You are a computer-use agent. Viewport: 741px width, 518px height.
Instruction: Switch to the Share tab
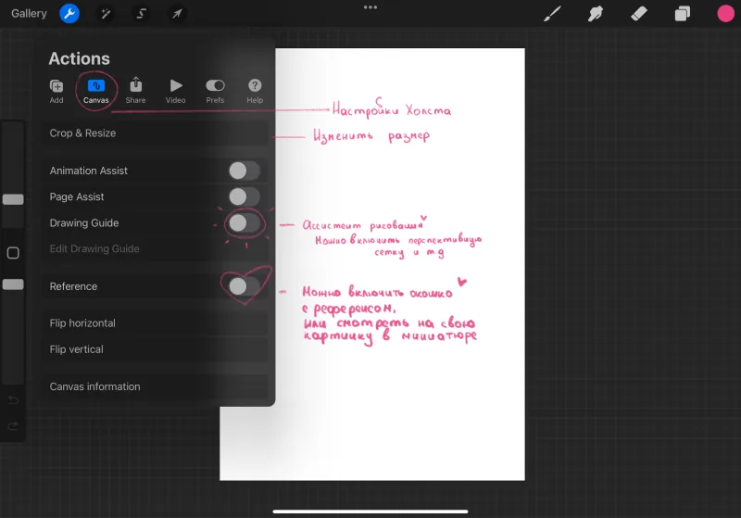(x=135, y=90)
